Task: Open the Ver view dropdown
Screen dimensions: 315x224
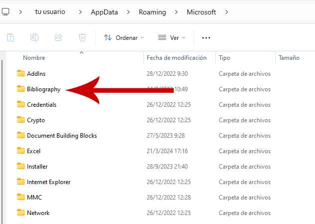Action: (x=171, y=37)
